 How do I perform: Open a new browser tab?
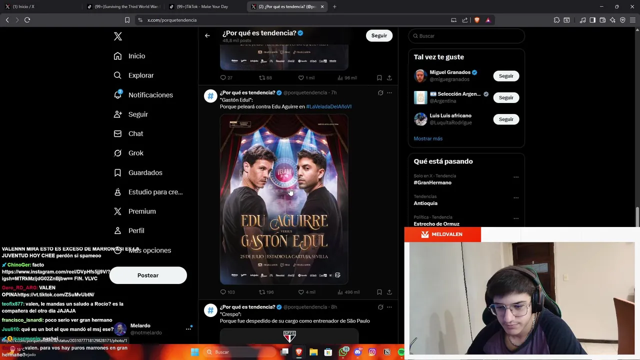pyautogui.click(x=334, y=6)
